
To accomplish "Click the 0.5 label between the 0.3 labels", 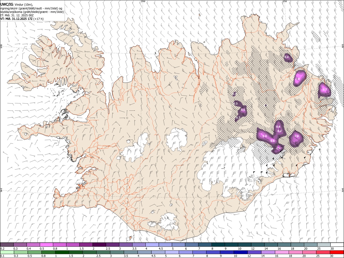I will click(243, 110).
